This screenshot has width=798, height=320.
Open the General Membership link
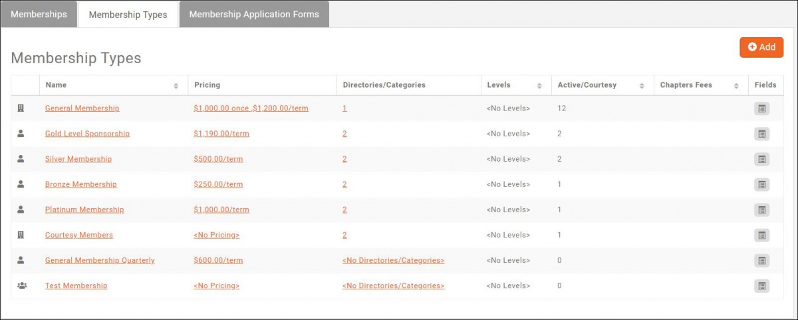point(82,108)
